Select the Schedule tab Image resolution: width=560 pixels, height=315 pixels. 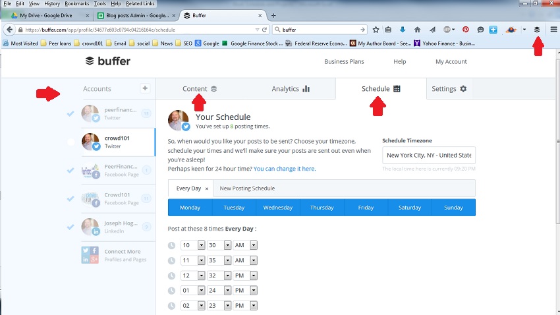[x=381, y=88]
